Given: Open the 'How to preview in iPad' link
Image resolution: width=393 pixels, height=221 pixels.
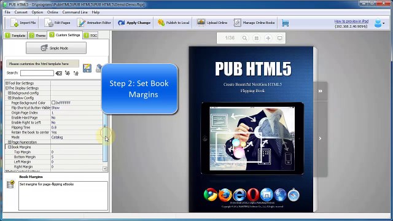Looking at the screenshot, I should pyautogui.click(x=351, y=21).
